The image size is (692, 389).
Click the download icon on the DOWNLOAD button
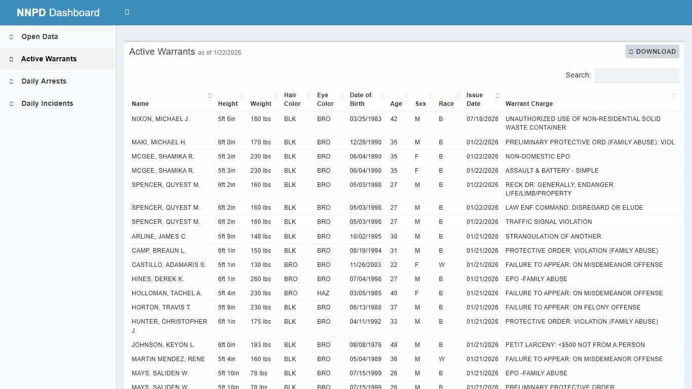631,51
